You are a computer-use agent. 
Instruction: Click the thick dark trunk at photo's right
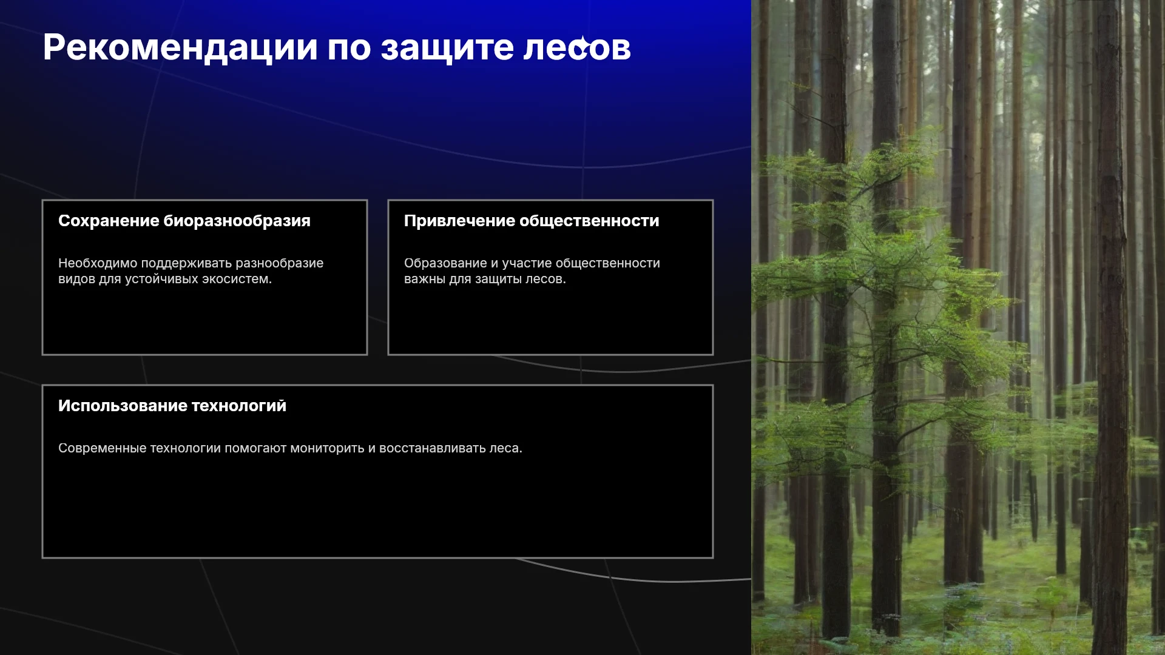pyautogui.click(x=1110, y=327)
